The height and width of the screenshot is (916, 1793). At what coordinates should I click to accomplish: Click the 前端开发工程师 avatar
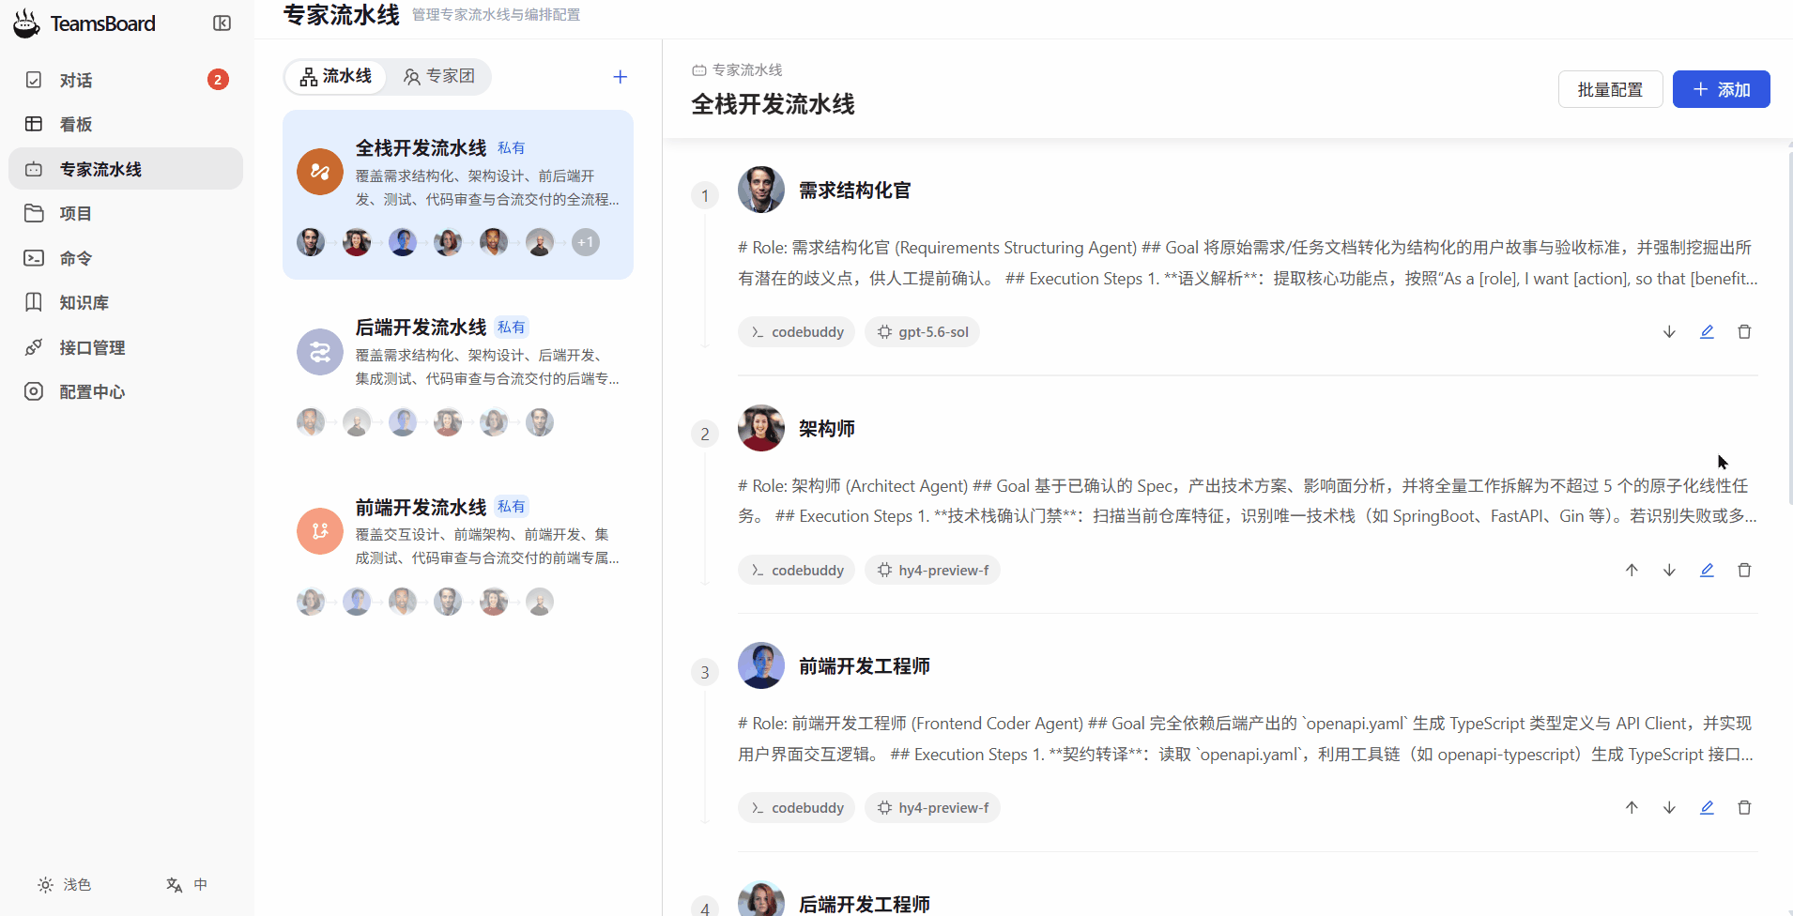(761, 665)
